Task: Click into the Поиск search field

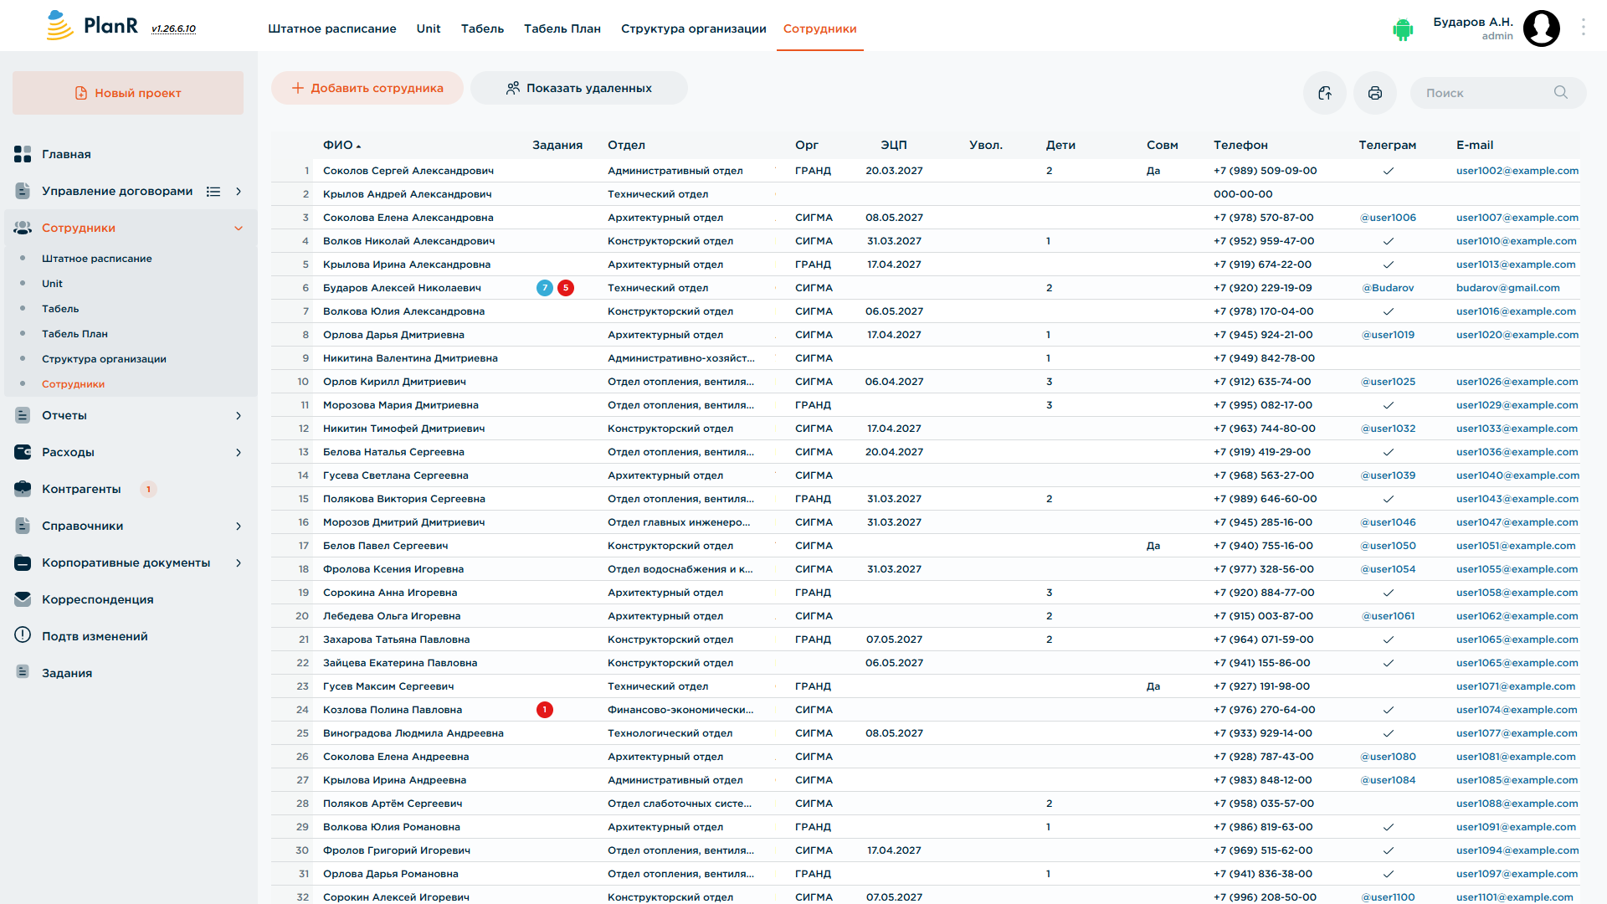Action: 1486,93
